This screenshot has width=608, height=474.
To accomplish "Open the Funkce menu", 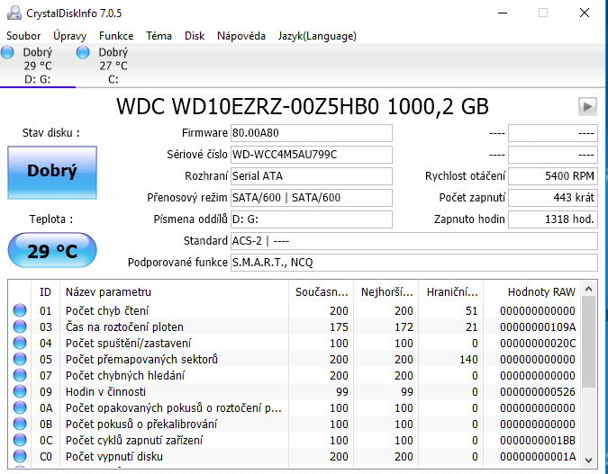I will pos(116,36).
